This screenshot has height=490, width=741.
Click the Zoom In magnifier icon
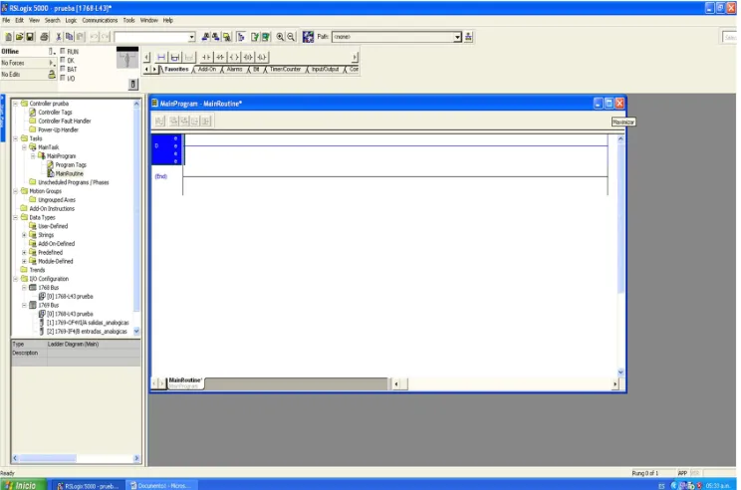pos(280,37)
